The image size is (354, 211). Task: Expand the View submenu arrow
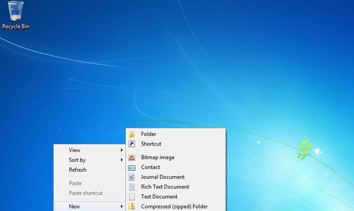[122, 150]
